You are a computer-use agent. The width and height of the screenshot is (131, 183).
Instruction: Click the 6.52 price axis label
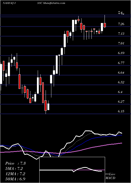(x=121, y=82)
